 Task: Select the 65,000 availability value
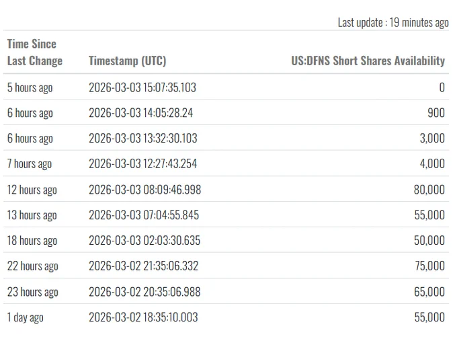(x=429, y=292)
